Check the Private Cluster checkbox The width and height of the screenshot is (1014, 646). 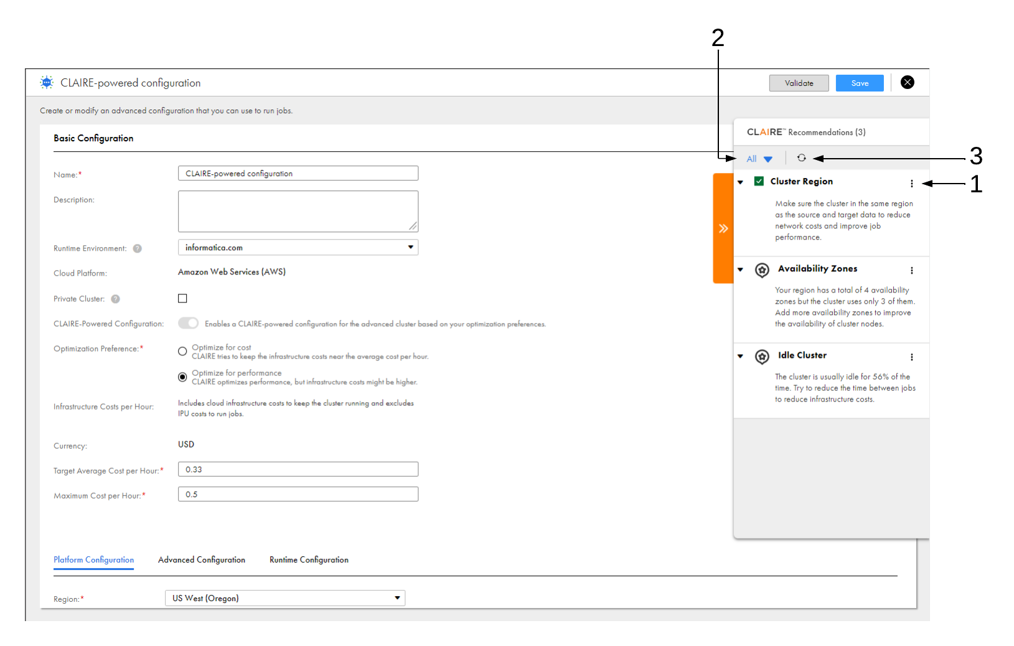[182, 299]
